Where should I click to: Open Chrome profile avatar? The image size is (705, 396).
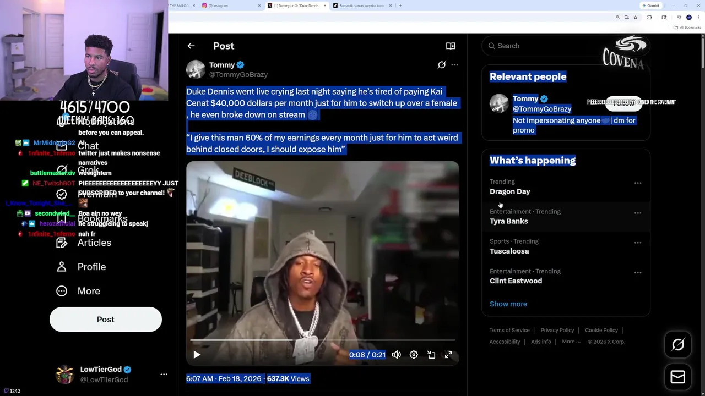pyautogui.click(x=689, y=18)
